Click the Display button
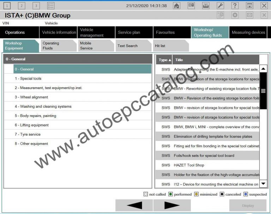This screenshot has height=214, width=271. click(248, 206)
